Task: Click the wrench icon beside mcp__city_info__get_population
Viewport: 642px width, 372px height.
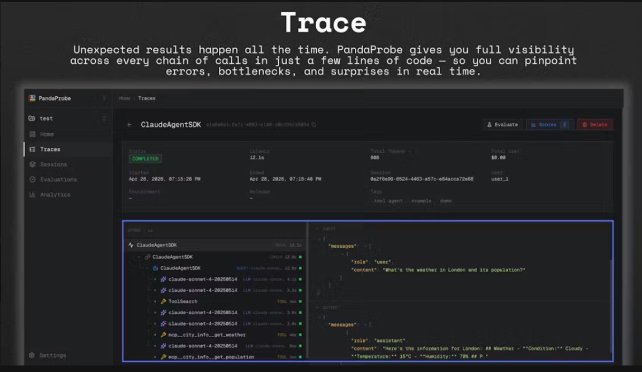Action: click(163, 357)
